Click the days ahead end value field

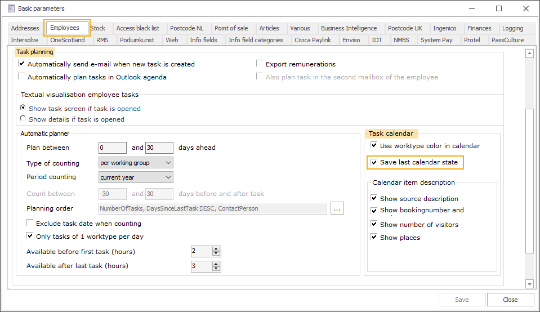pos(159,148)
